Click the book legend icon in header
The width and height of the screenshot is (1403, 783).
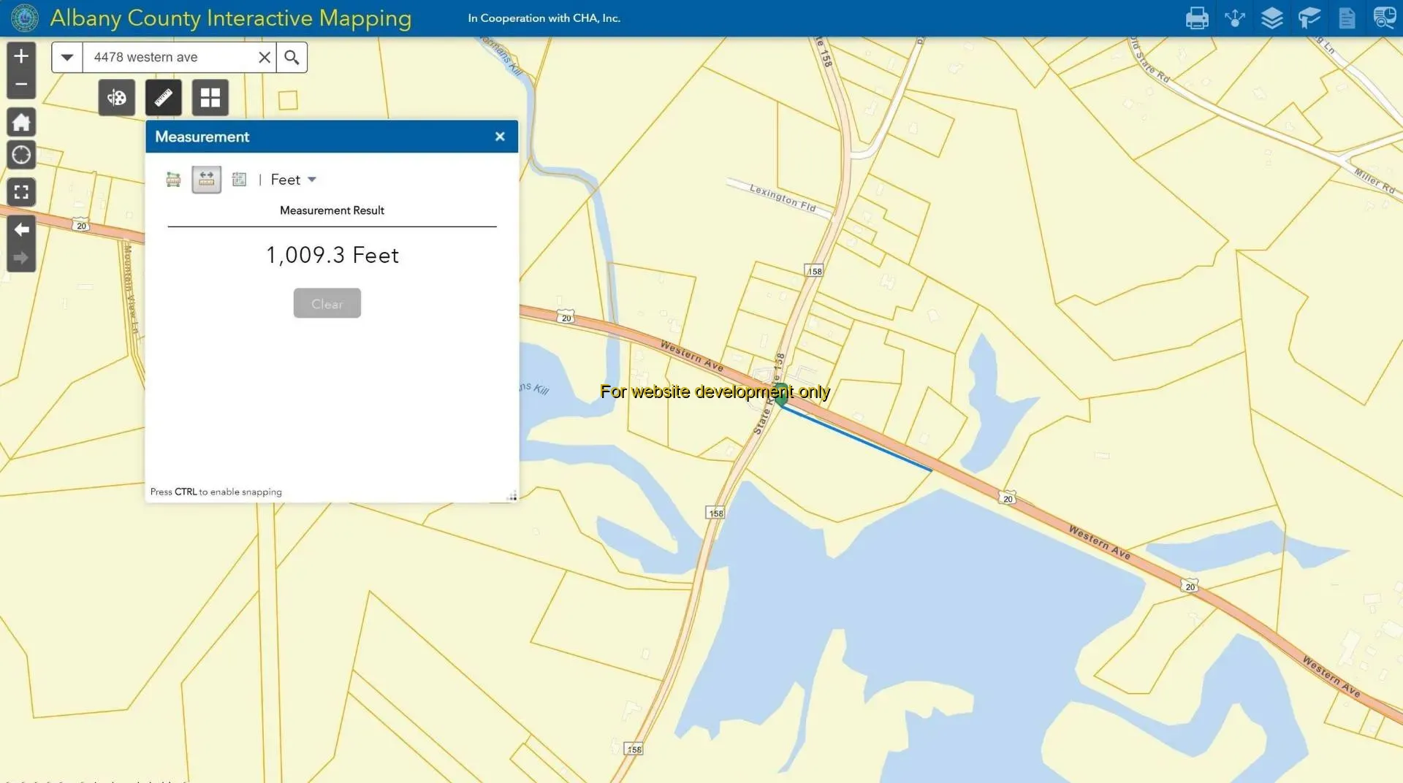1309,18
